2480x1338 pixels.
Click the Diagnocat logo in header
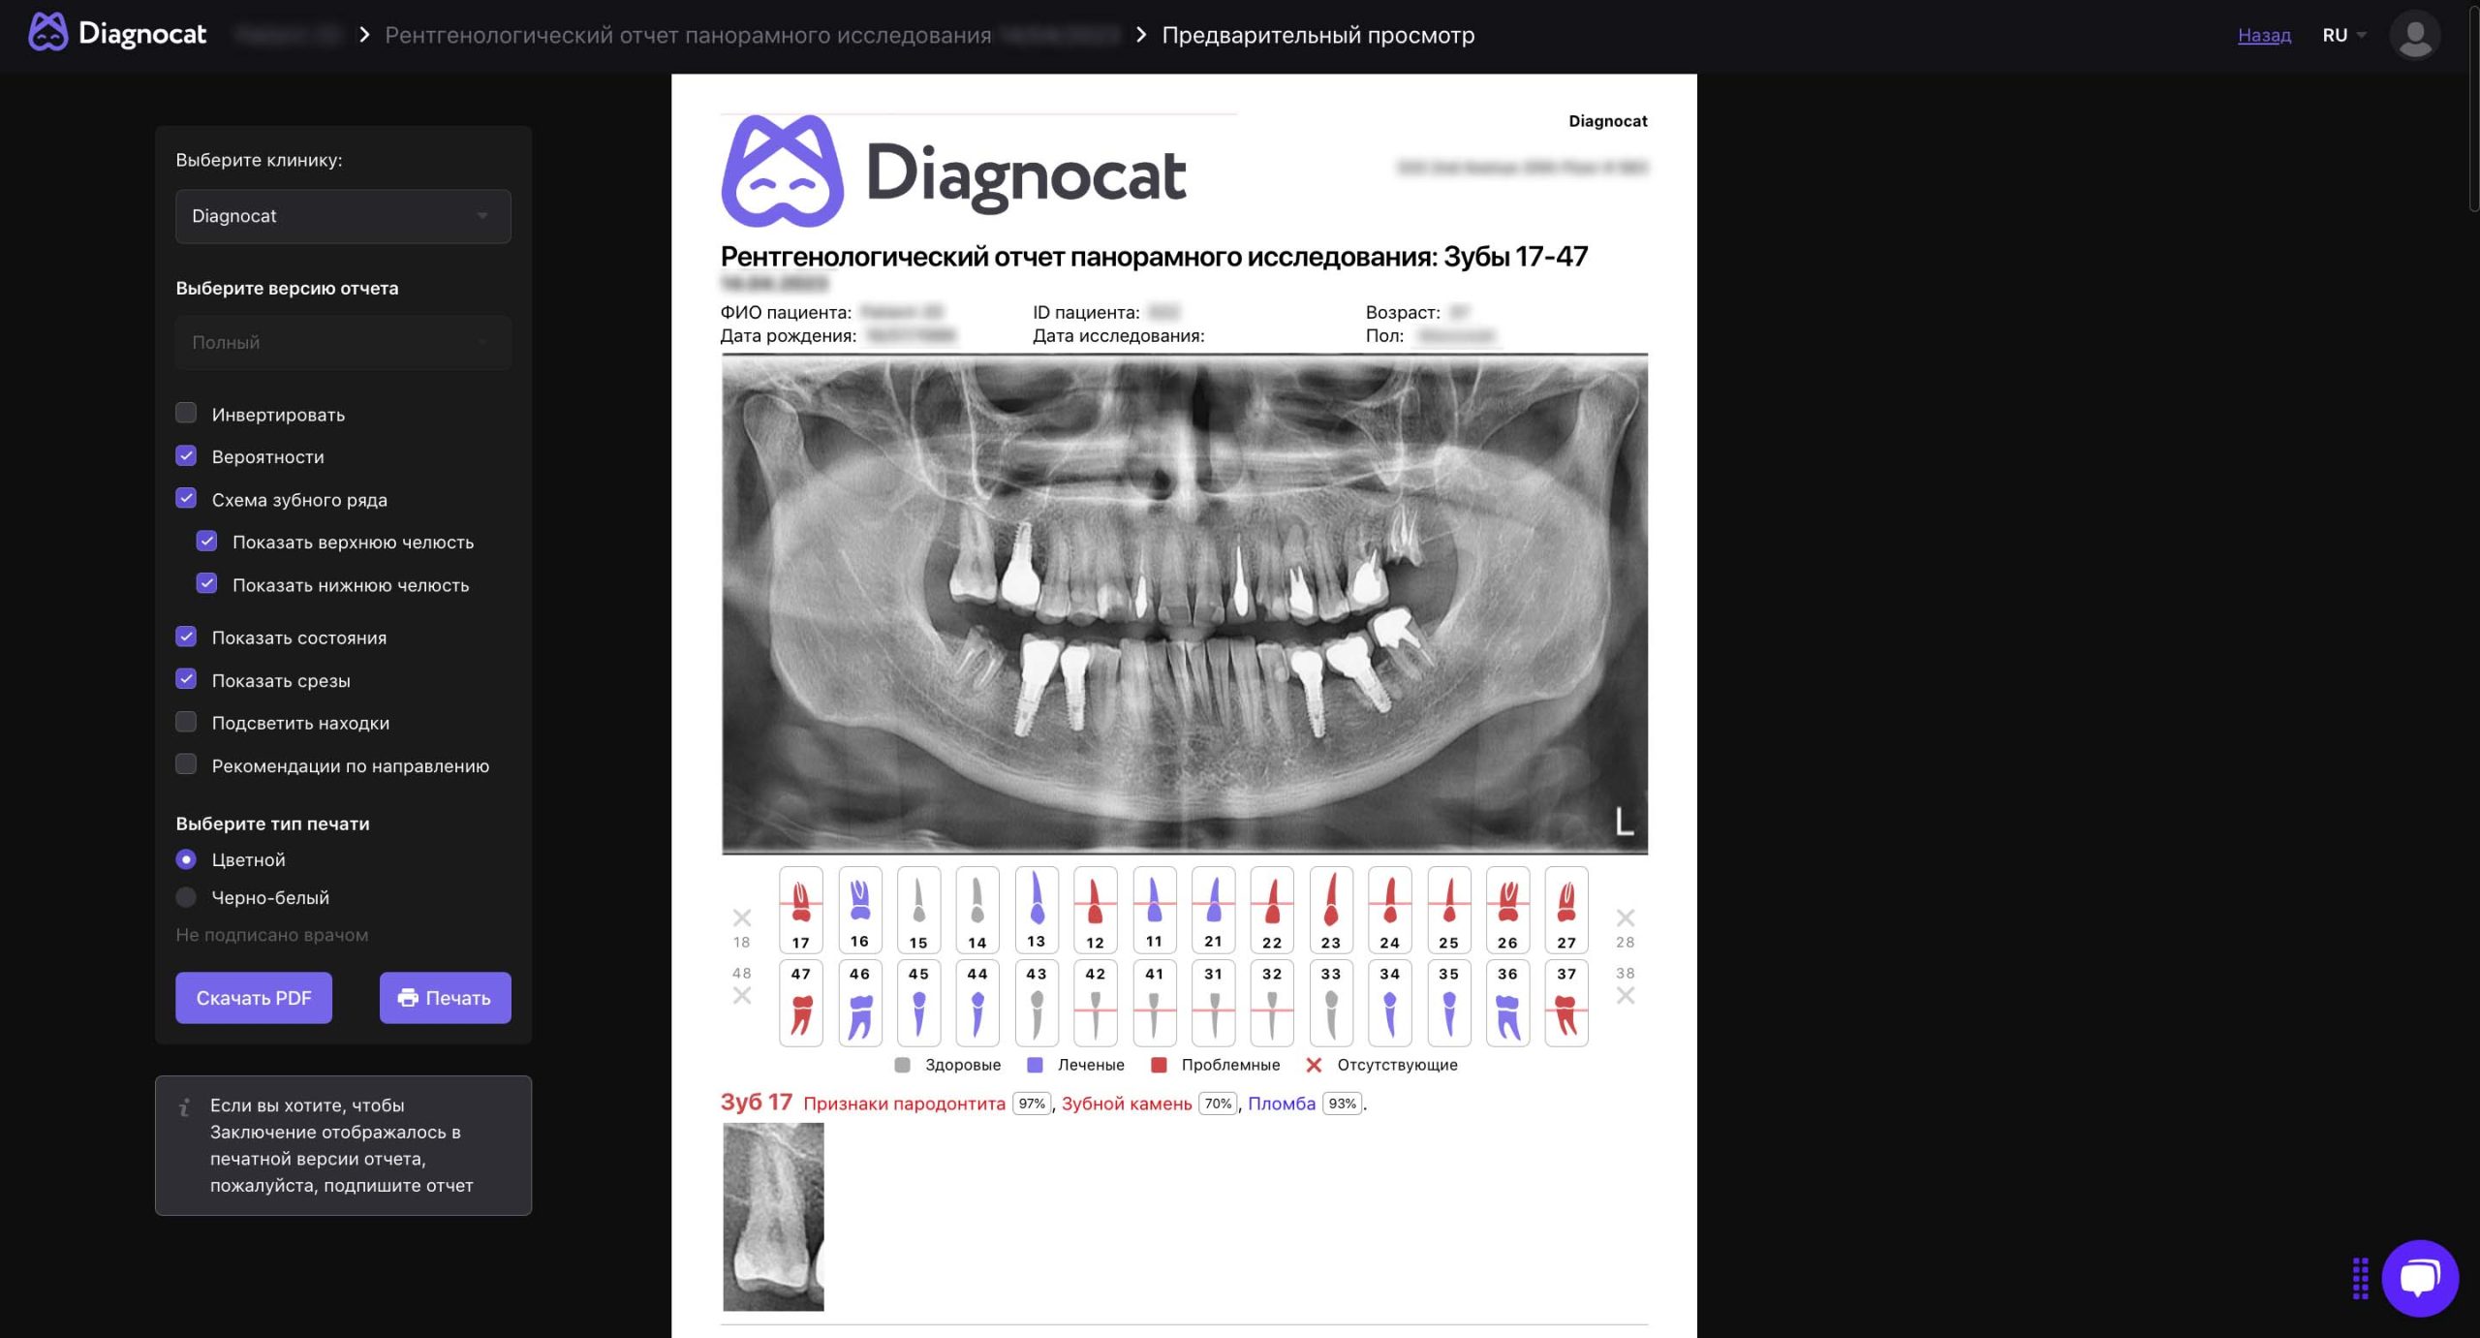(x=117, y=34)
